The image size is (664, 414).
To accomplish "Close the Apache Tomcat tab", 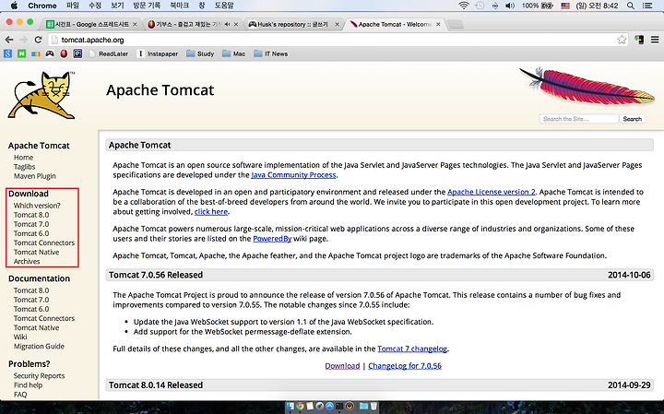I will click(x=438, y=25).
